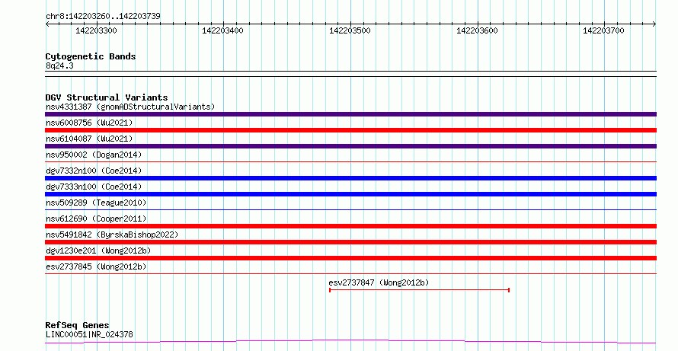Screen dimensions: 678x351
Task: Click the short red bracketed segment esv2737847
Action: click(x=420, y=290)
